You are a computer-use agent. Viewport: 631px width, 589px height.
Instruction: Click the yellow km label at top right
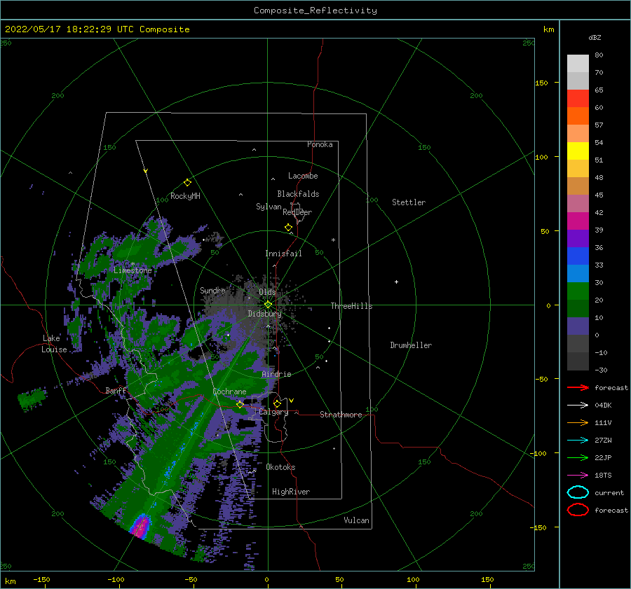point(549,29)
